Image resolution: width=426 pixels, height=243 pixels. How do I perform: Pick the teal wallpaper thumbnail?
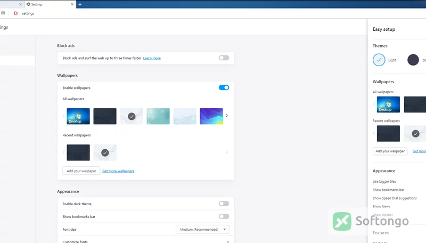click(158, 116)
